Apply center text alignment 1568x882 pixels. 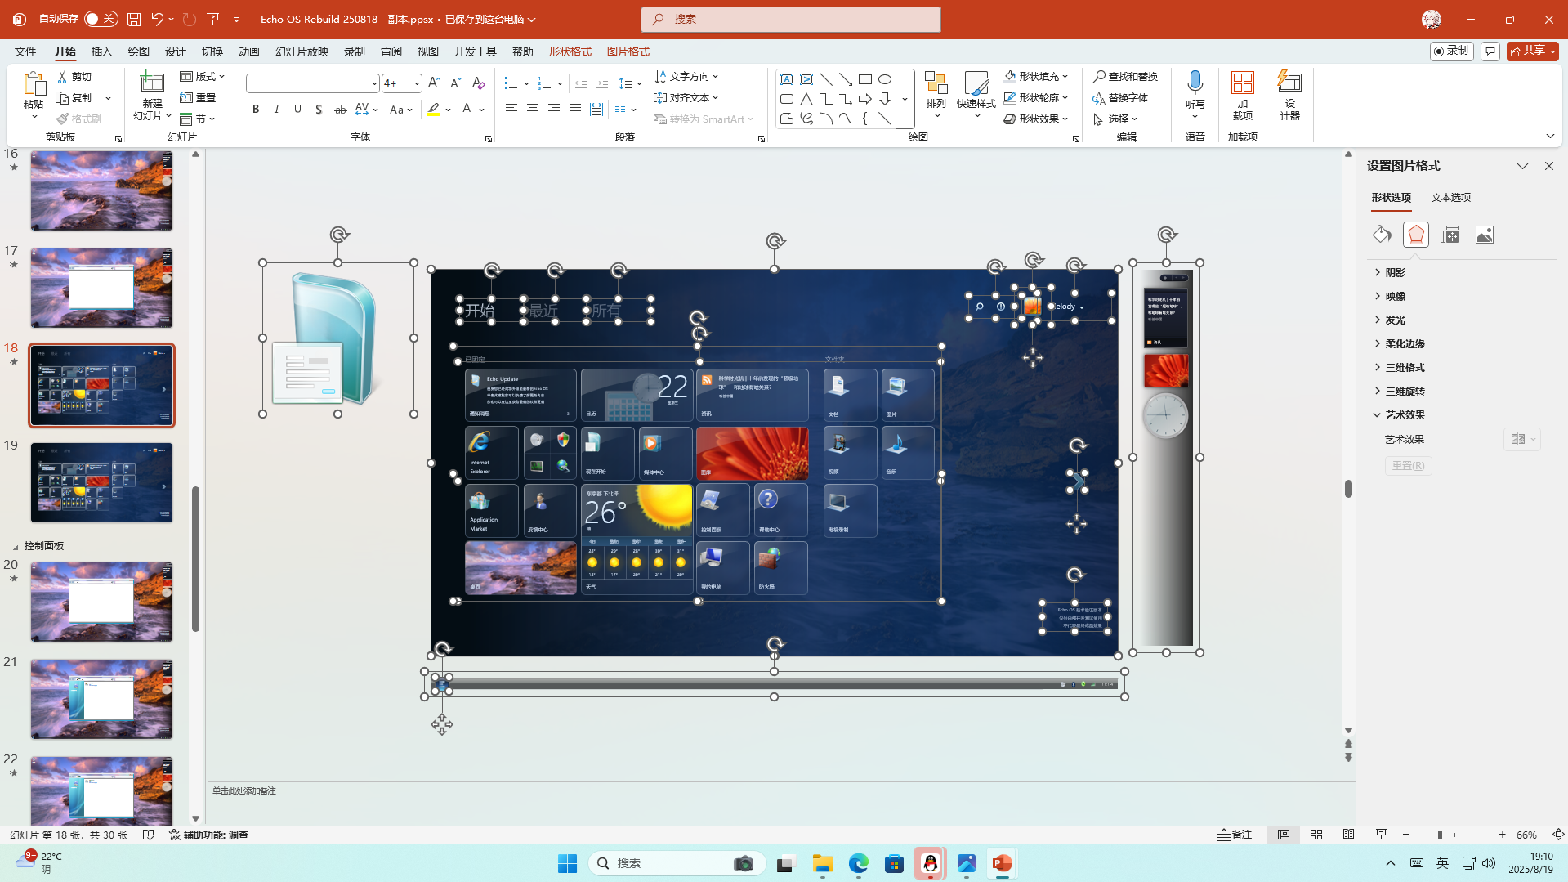[x=532, y=110]
